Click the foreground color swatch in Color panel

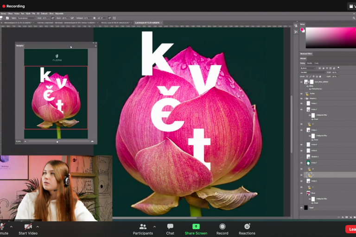click(x=302, y=29)
